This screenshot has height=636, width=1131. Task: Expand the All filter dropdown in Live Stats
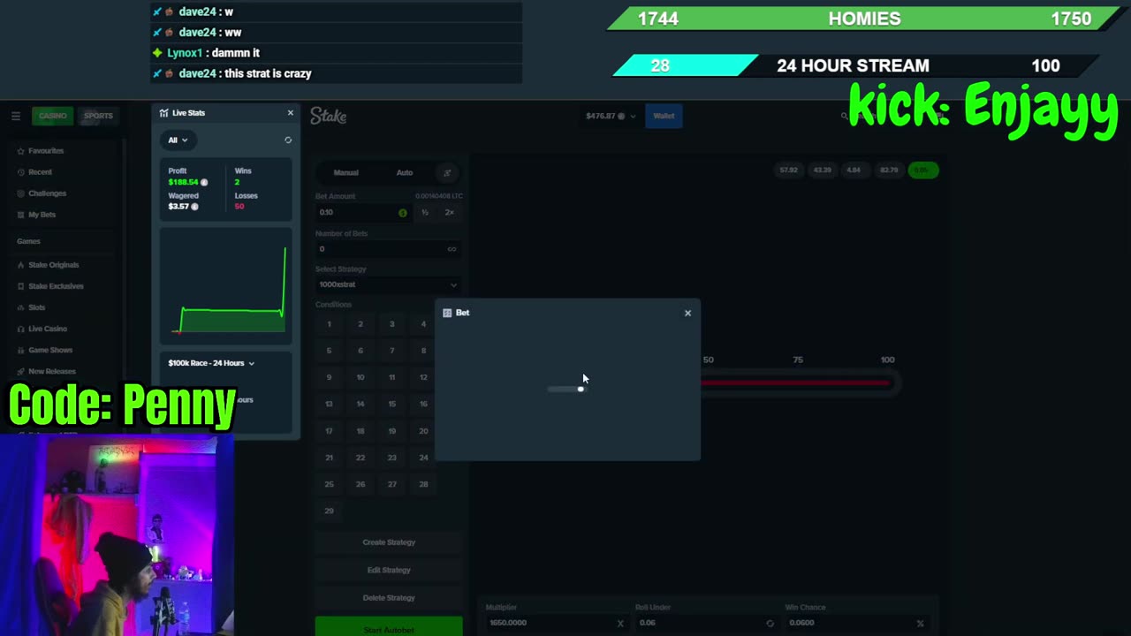[178, 140]
